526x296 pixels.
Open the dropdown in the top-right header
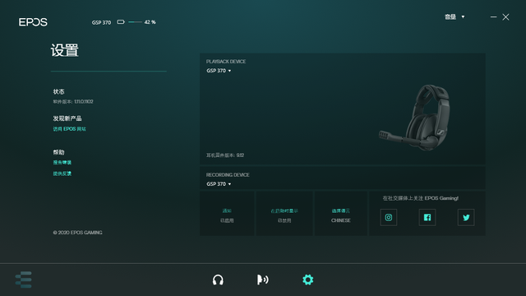[454, 16]
